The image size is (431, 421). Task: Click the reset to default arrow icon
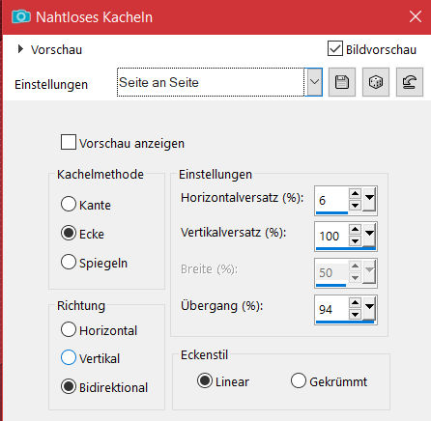click(410, 82)
